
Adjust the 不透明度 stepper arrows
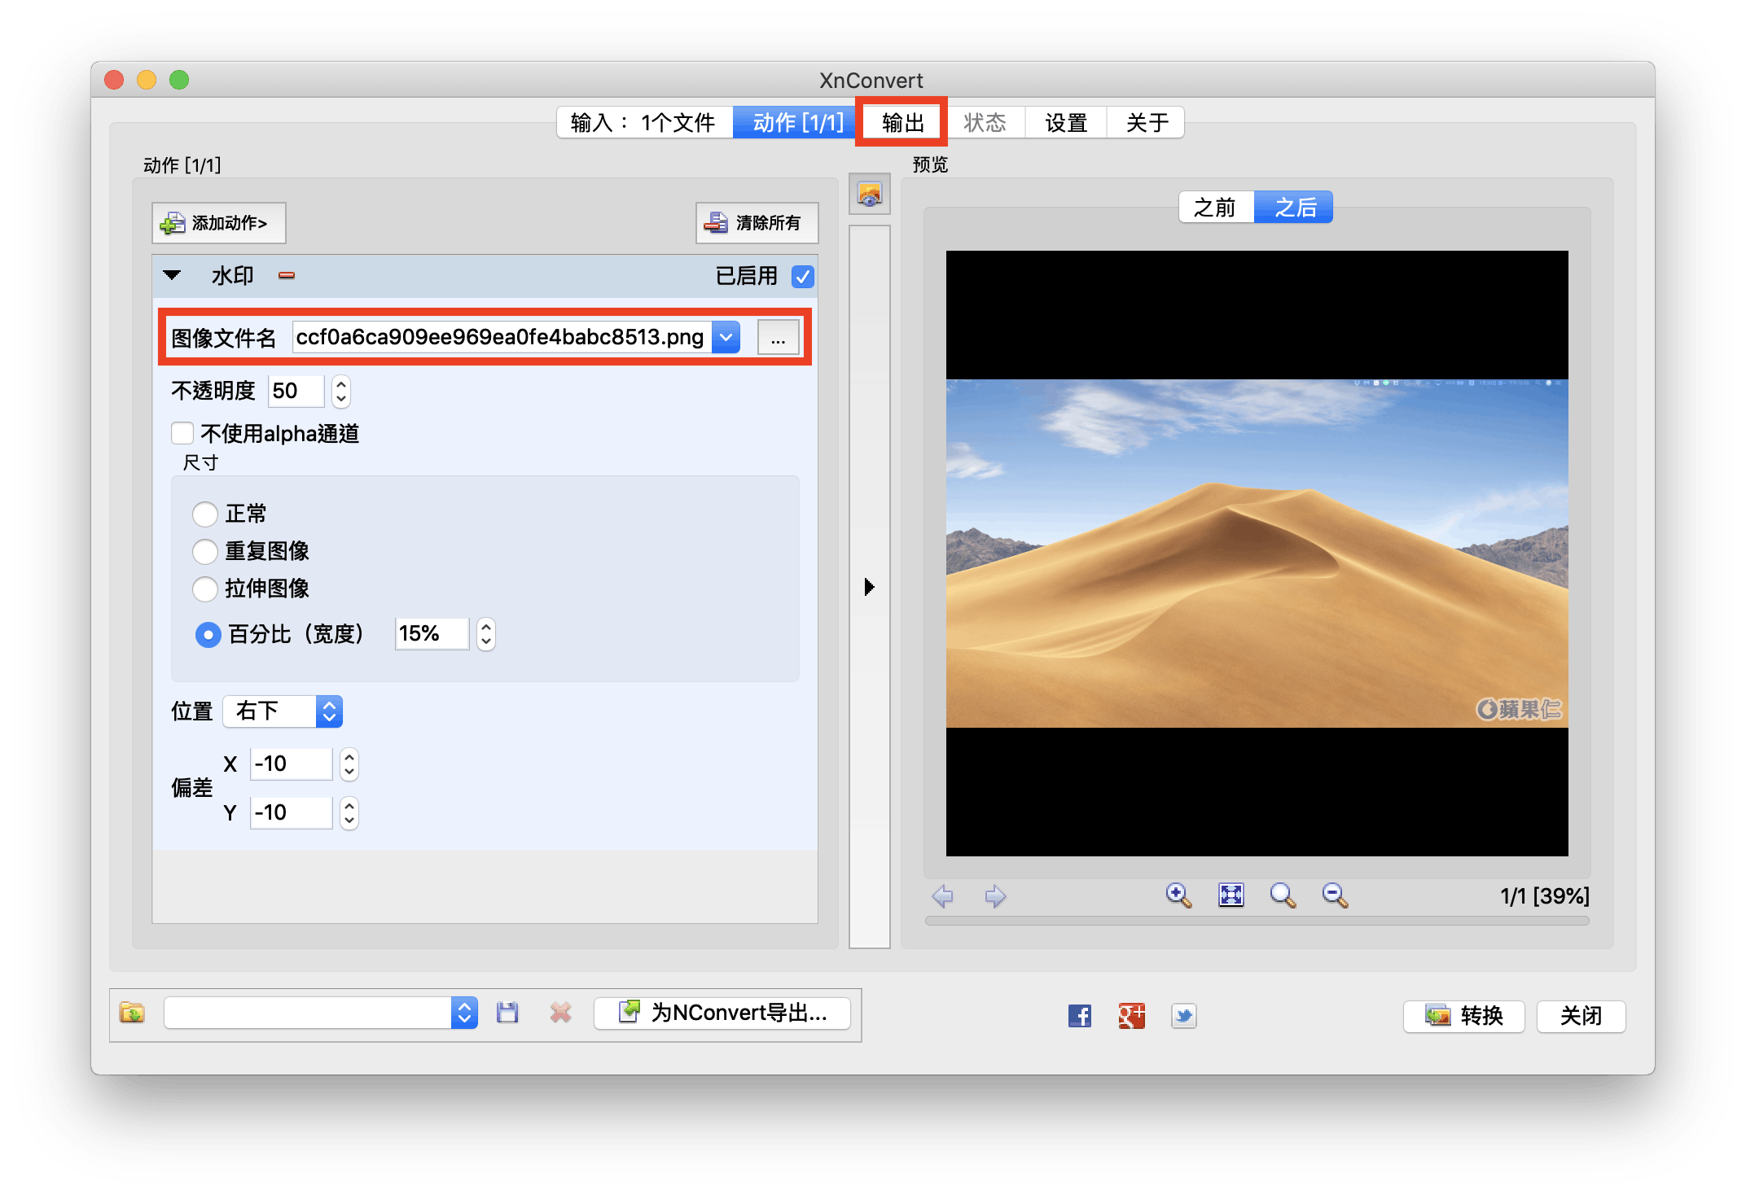341,392
